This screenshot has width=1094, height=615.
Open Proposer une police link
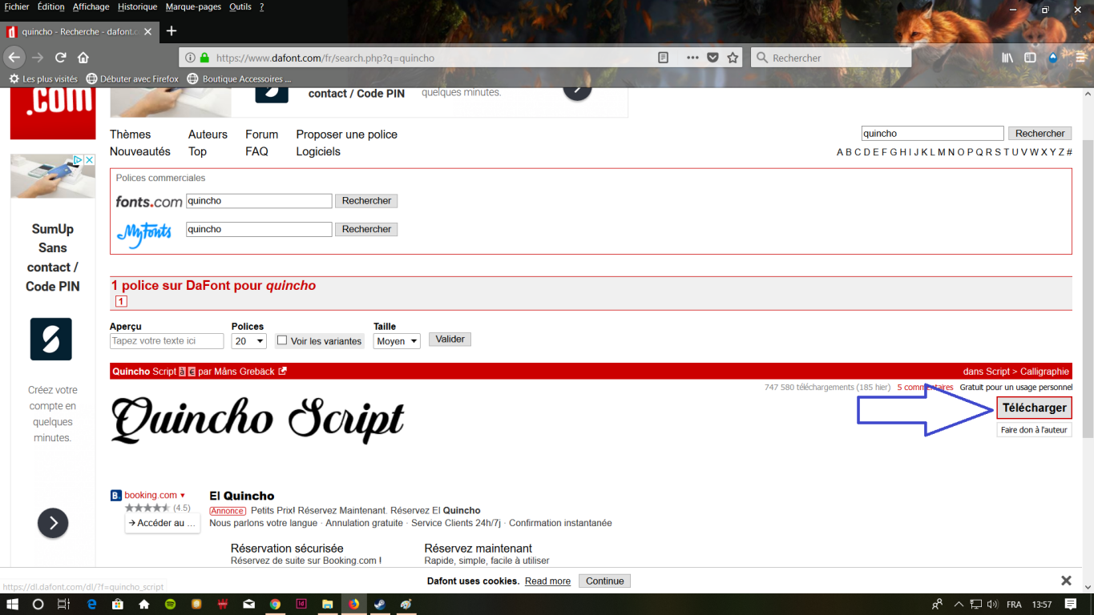coord(346,135)
